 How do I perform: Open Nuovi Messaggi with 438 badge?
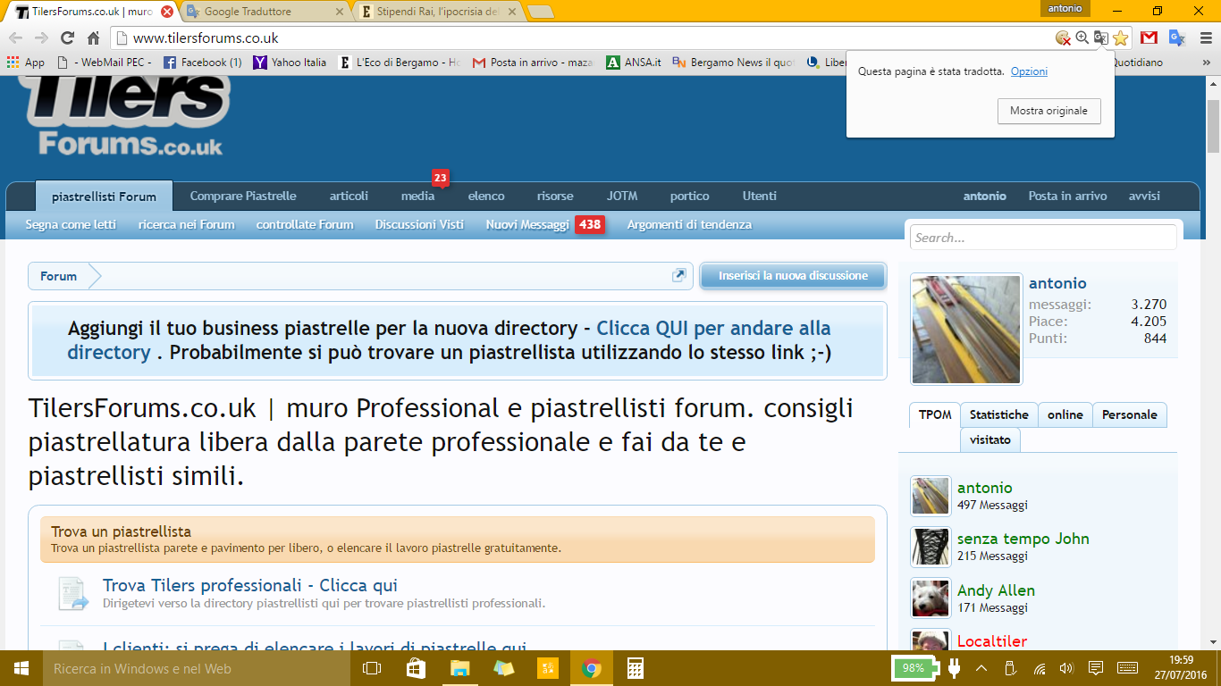pyautogui.click(x=545, y=224)
